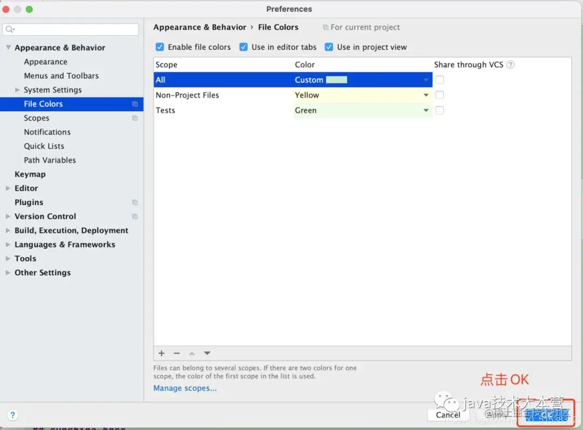The image size is (583, 430).
Task: Click the Scope column header
Action: coord(166,65)
